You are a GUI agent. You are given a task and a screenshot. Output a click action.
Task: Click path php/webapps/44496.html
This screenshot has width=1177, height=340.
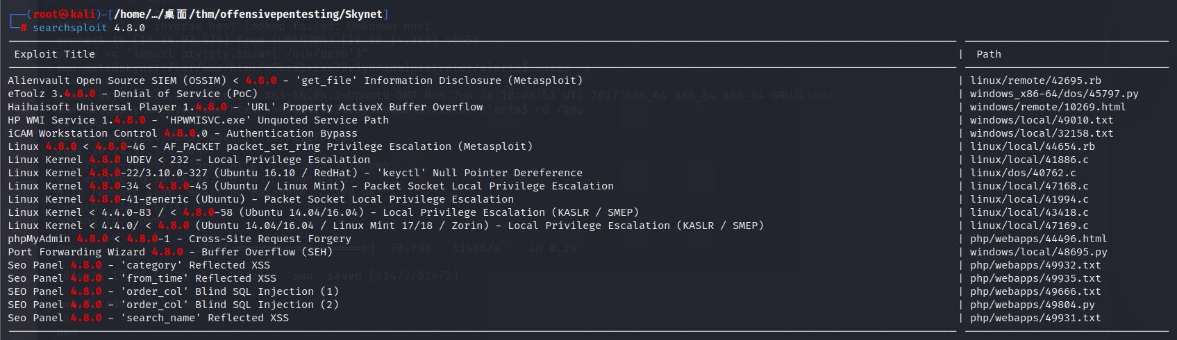(1039, 239)
